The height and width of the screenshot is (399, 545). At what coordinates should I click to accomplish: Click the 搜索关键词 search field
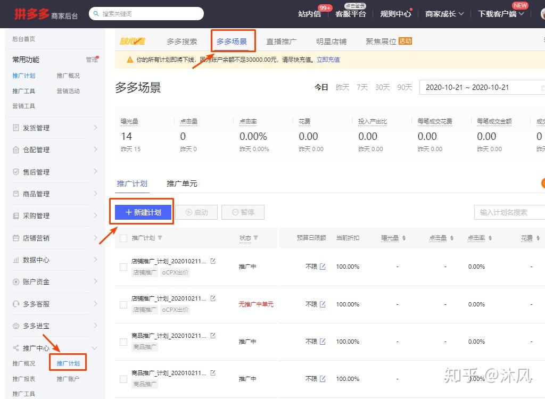coord(146,13)
